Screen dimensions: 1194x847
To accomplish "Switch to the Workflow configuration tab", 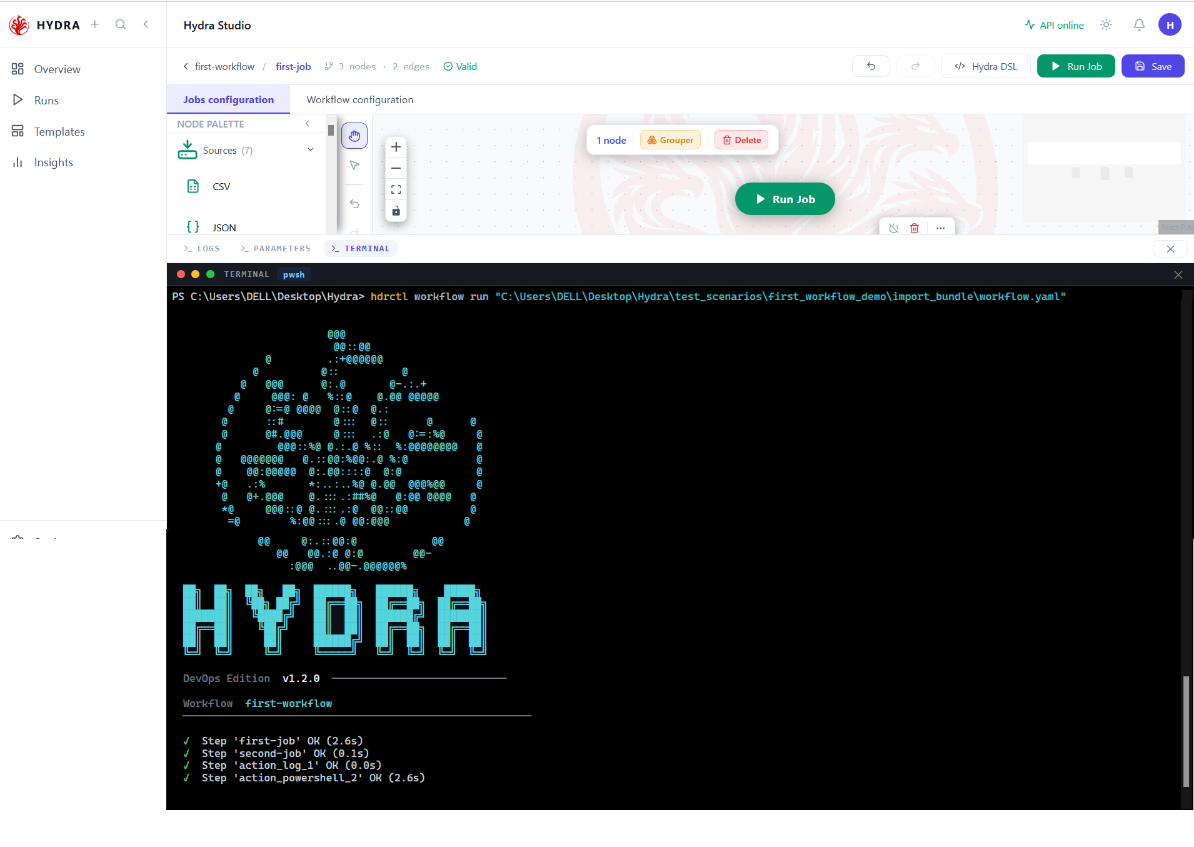I will click(x=359, y=99).
